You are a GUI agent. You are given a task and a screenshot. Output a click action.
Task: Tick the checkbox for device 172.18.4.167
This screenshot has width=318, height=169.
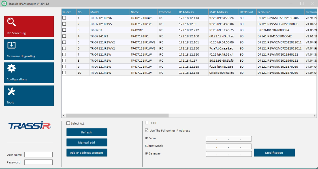click(64, 60)
